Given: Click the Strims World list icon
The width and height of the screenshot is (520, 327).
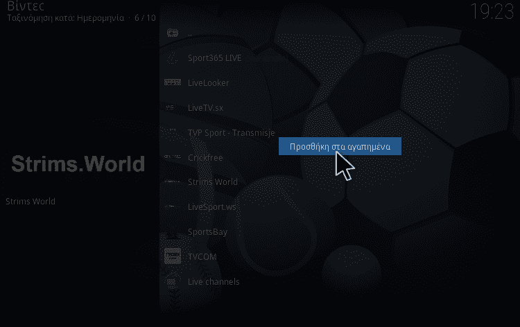Looking at the screenshot, I should pyautogui.click(x=173, y=182).
